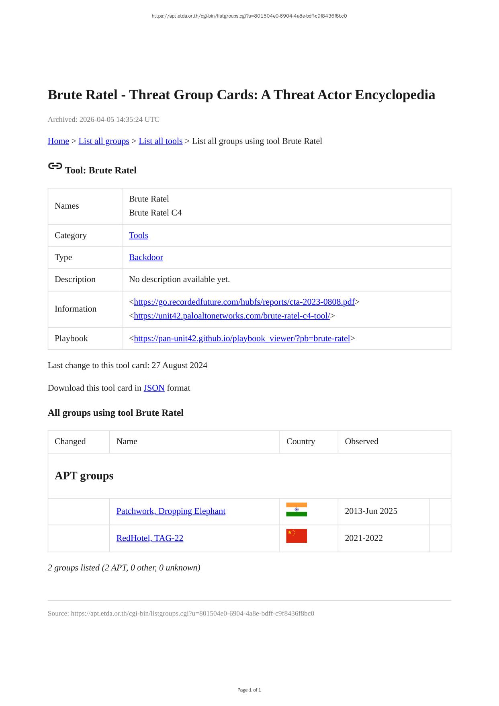The width and height of the screenshot is (499, 706).
Task: Open the RedHotel, TAG-22 group
Action: point(150,538)
